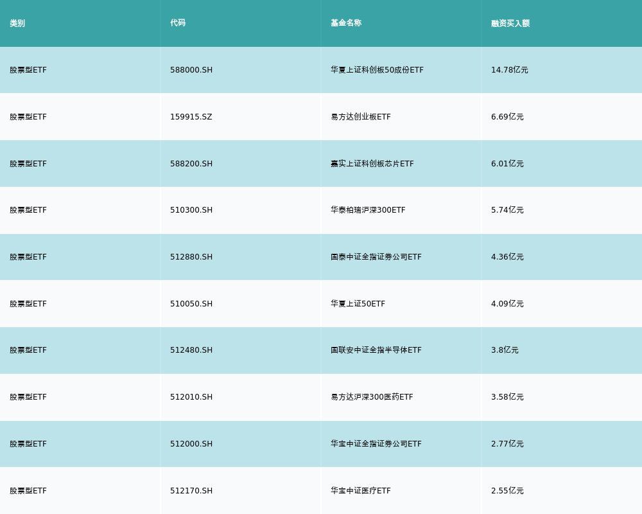
Task: Select code 159915.SZ
Action: 191,117
